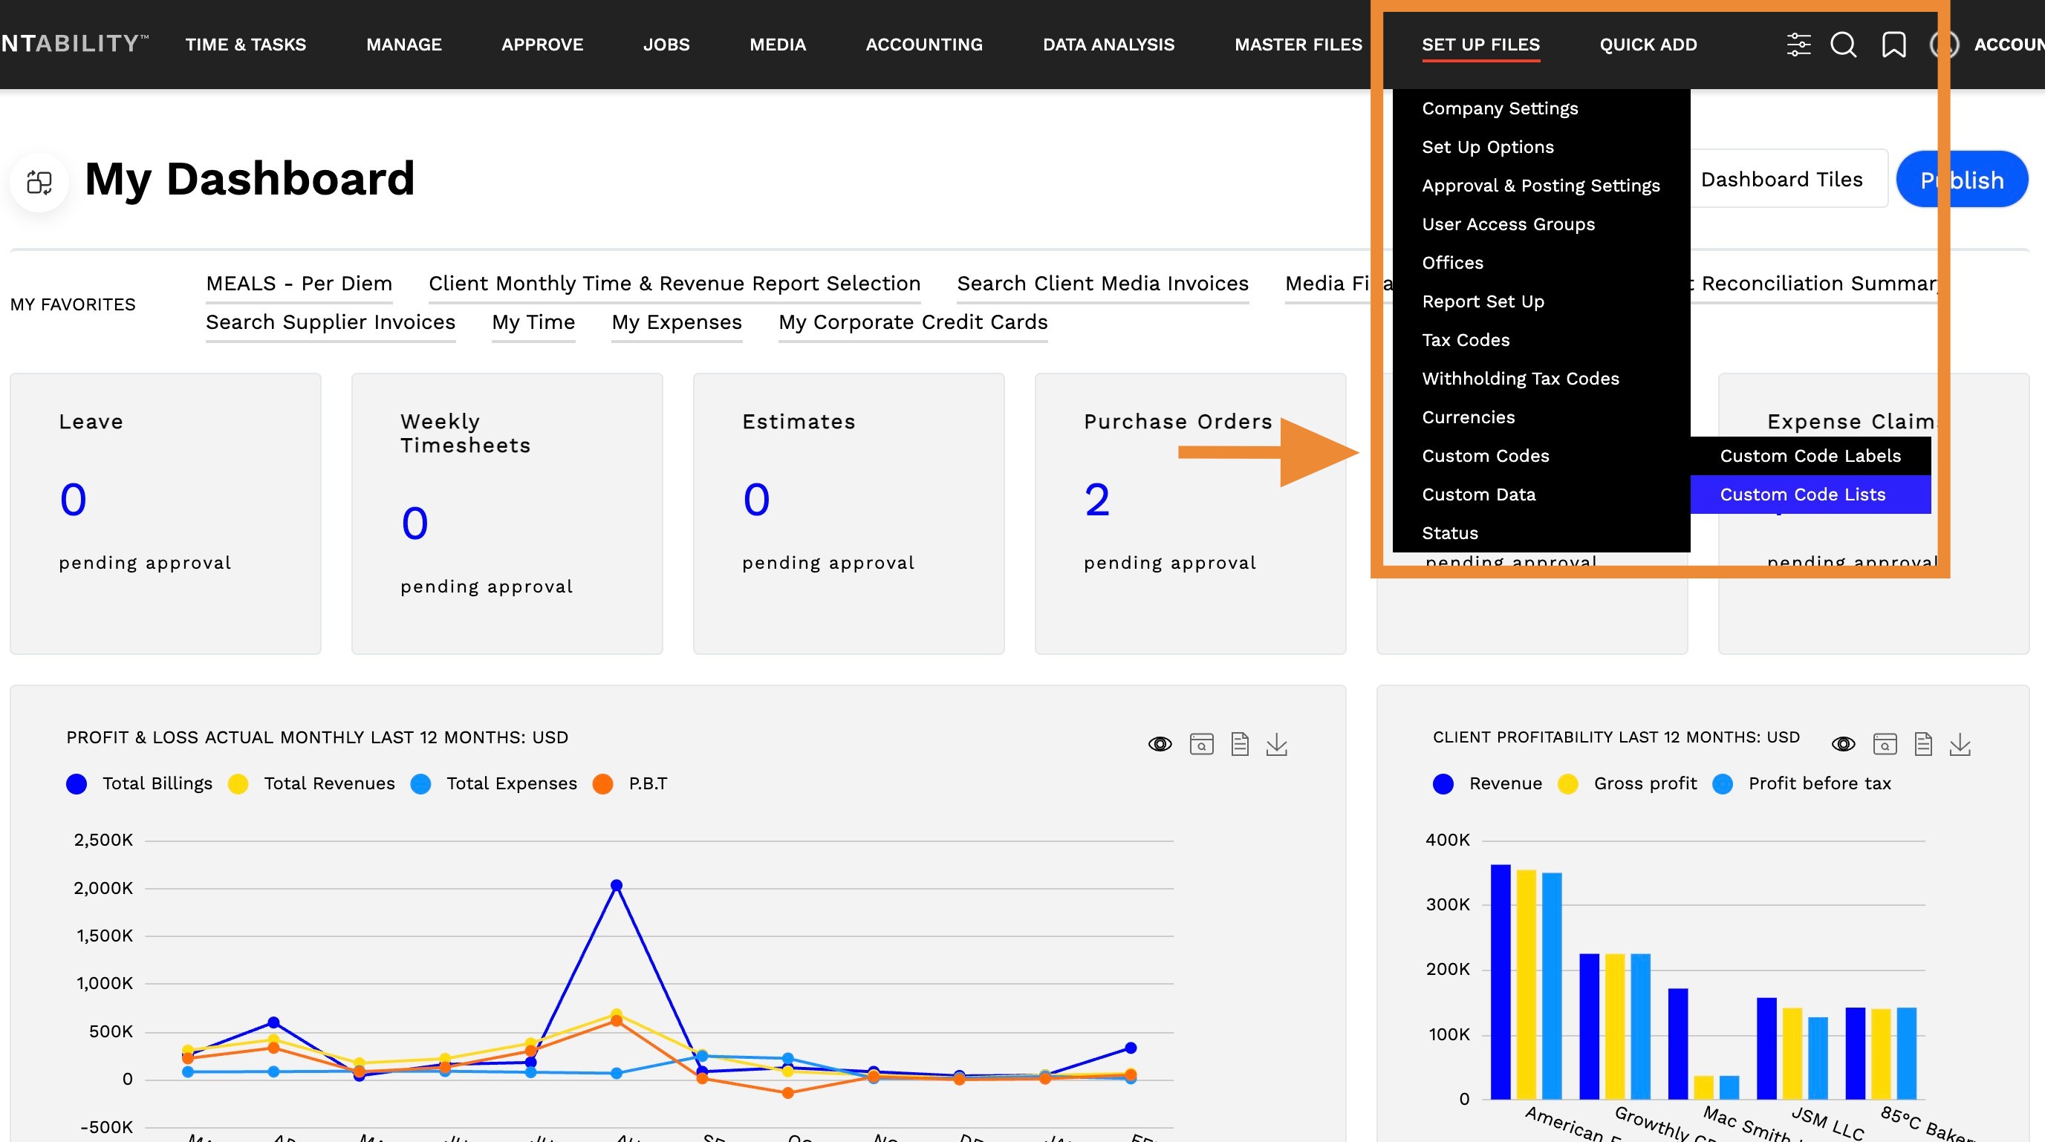Open the Approve menu
The width and height of the screenshot is (2045, 1142).
pyautogui.click(x=542, y=45)
